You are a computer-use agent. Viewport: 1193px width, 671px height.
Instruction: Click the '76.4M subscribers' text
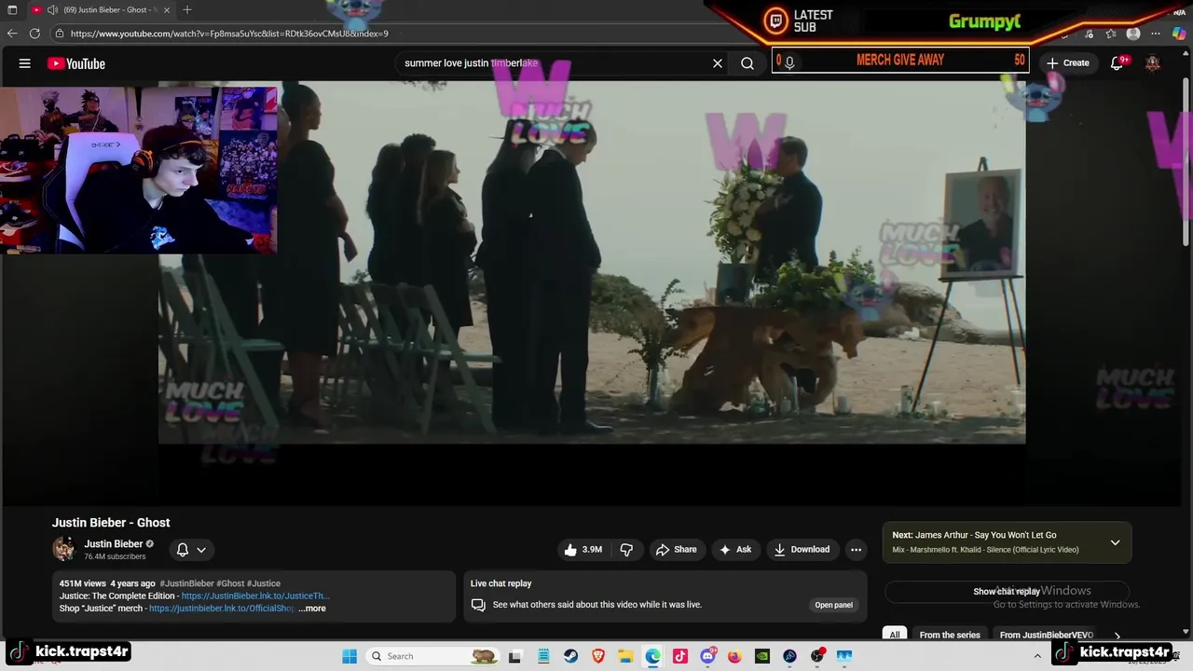coord(115,556)
